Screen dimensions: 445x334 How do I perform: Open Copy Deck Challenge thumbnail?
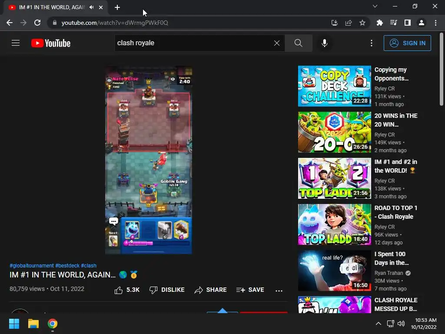tap(334, 86)
